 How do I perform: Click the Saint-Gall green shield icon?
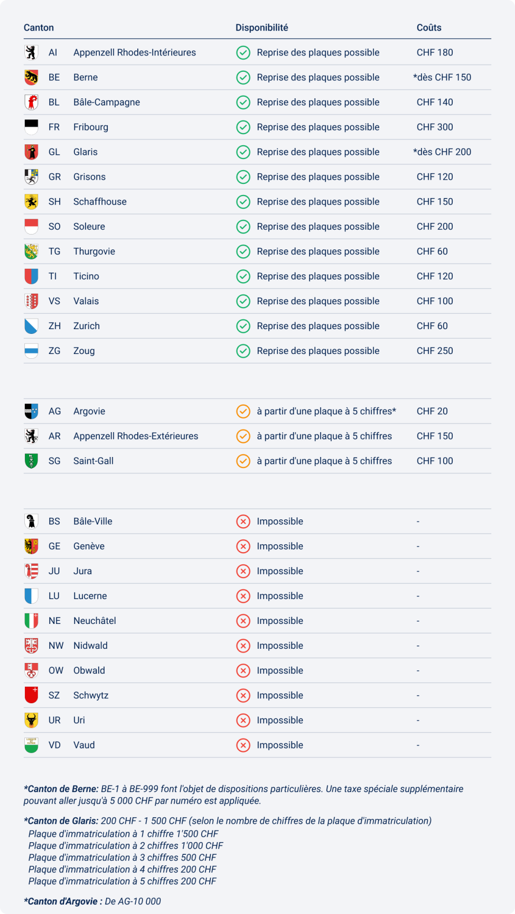tap(31, 461)
